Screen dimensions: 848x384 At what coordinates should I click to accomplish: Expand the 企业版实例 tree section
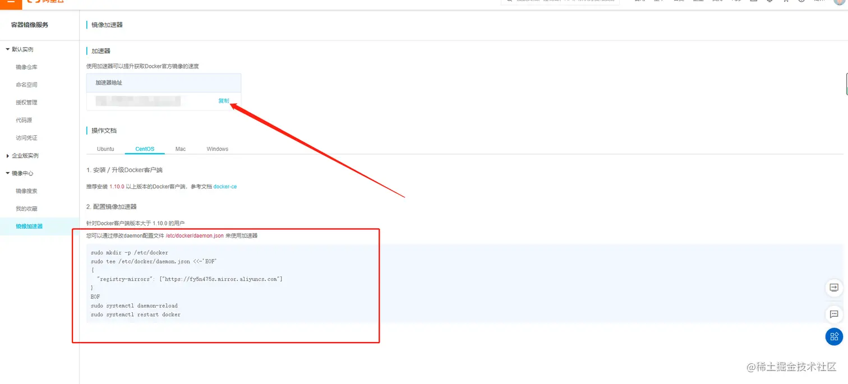coord(22,155)
